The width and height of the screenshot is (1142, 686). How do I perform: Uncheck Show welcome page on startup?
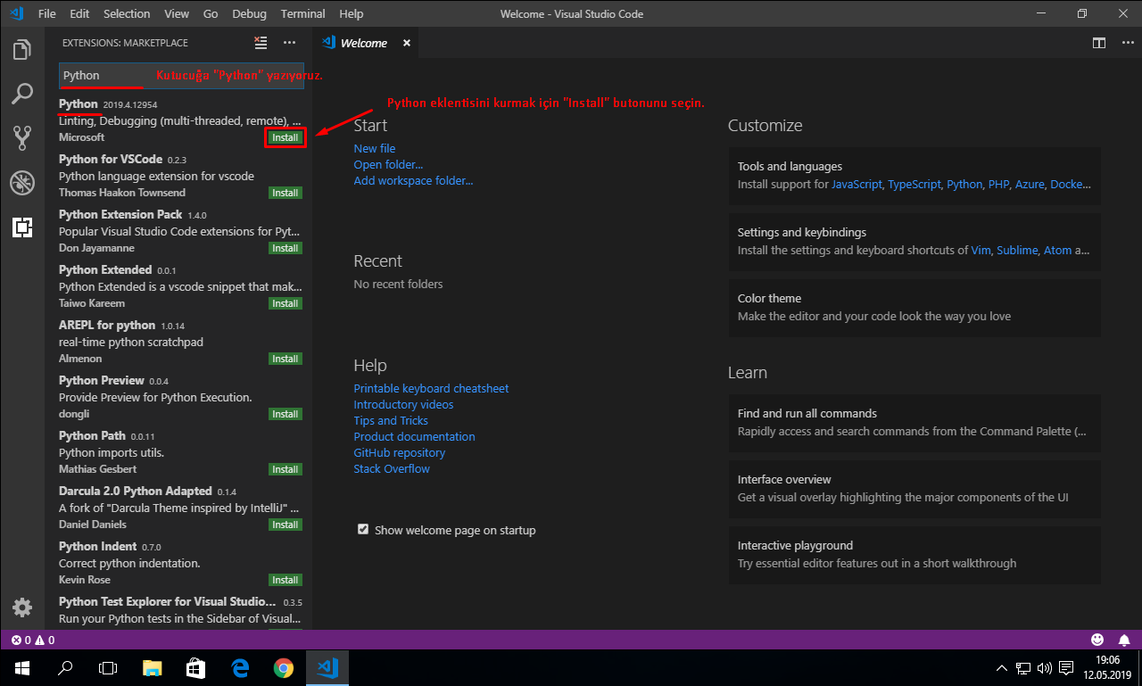point(362,529)
